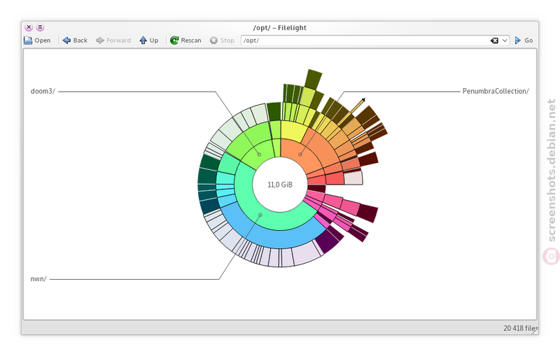Clear the location bar text

coord(494,41)
